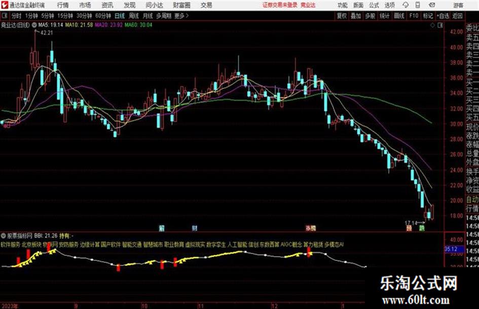The image size is (479, 309).
Task: Open the 行情 menu
Action: 63,5
